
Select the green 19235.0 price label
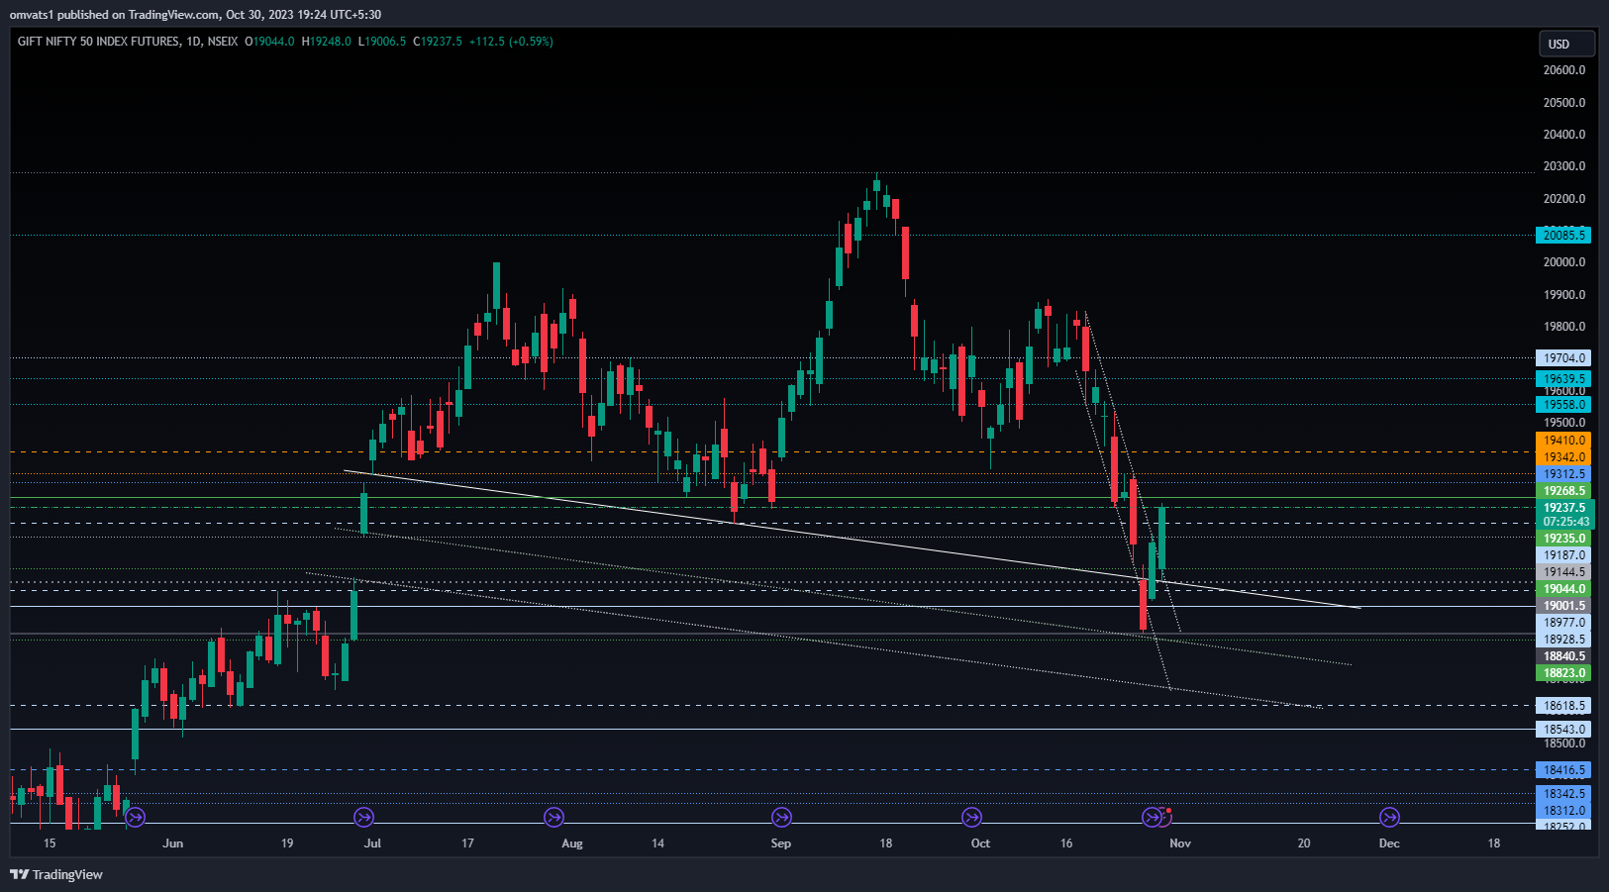(1563, 539)
